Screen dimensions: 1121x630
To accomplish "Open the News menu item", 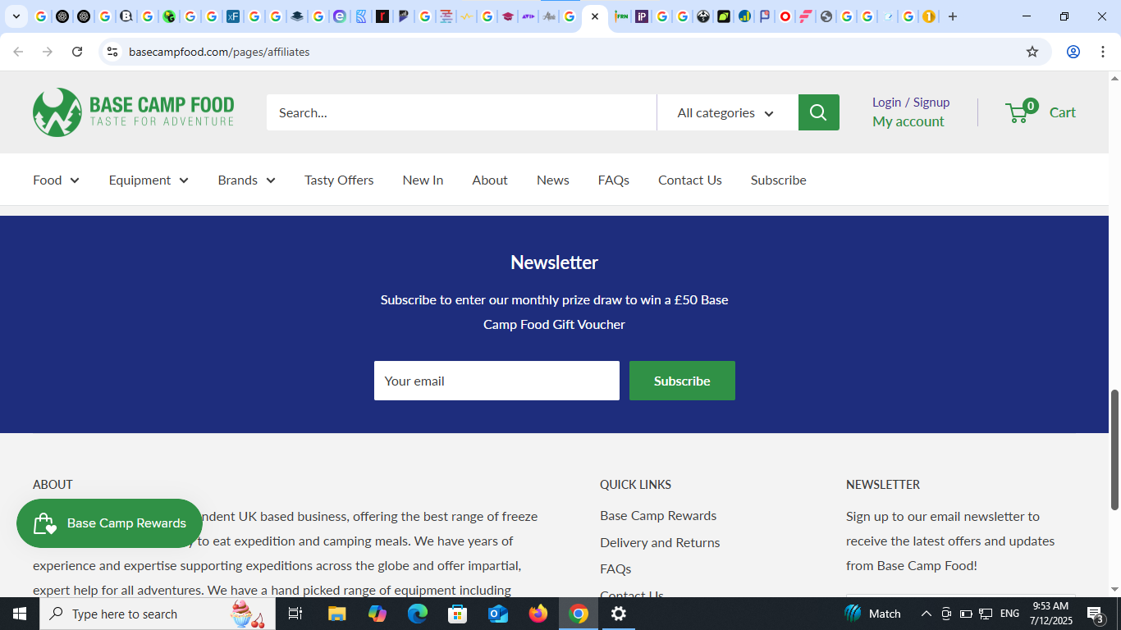I will pos(553,180).
